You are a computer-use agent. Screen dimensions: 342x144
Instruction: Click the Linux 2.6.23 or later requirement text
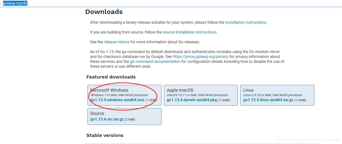point(273,95)
